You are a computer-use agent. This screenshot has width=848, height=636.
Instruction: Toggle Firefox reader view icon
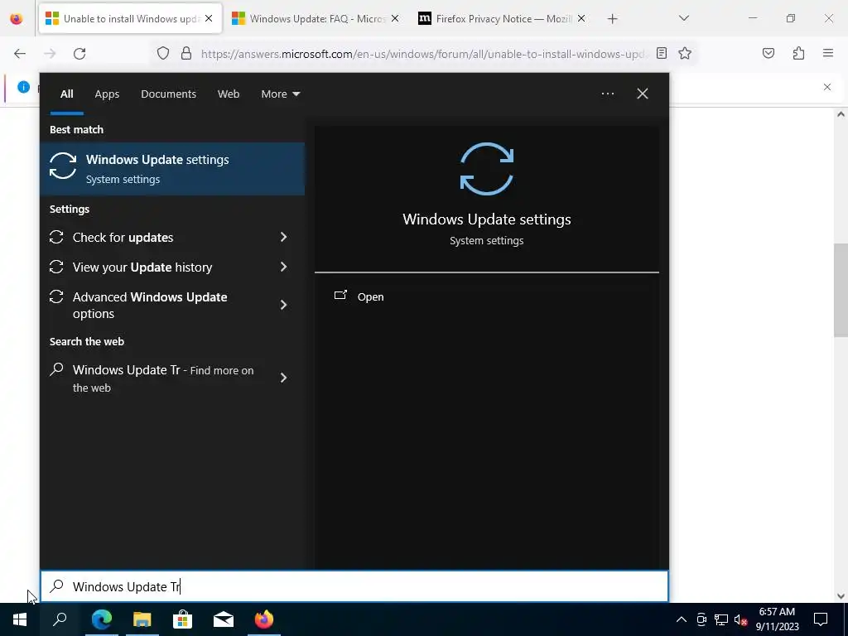pos(662,53)
